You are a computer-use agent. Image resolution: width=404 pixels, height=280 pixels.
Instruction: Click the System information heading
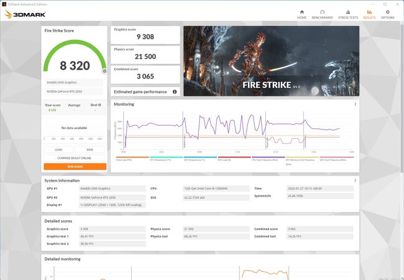tap(62, 180)
